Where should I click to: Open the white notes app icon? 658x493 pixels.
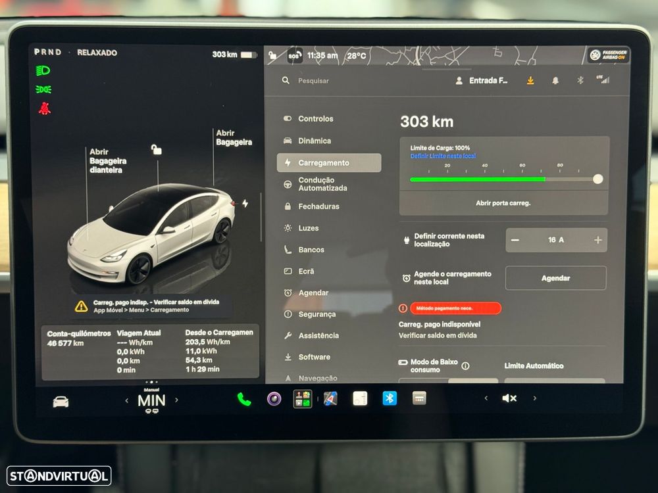(x=360, y=398)
